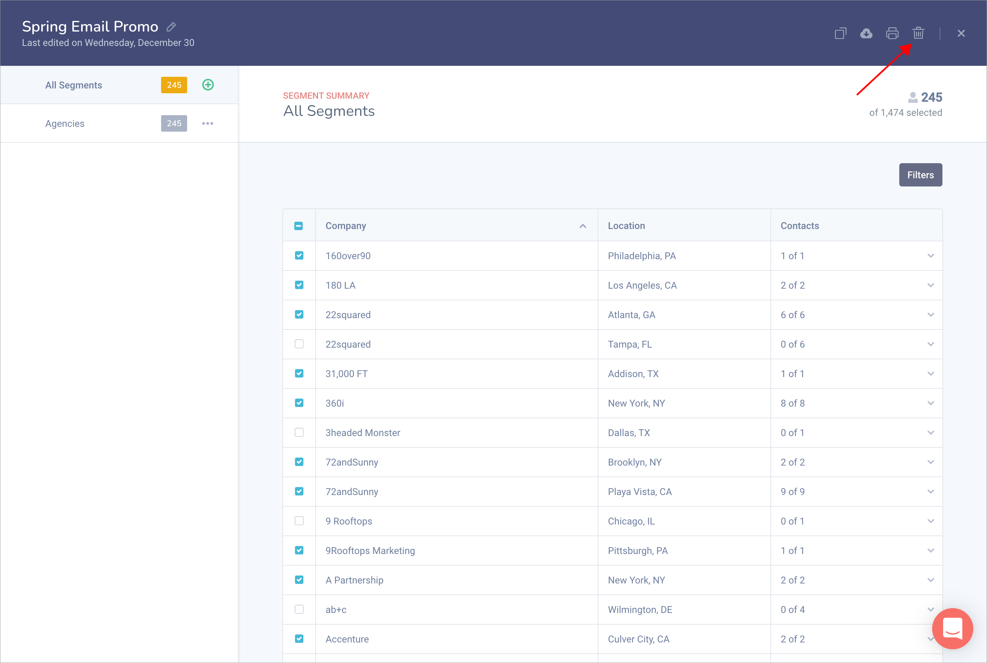
Task: Uncheck 22squared Atlanta, GA checkbox
Action: pos(299,315)
